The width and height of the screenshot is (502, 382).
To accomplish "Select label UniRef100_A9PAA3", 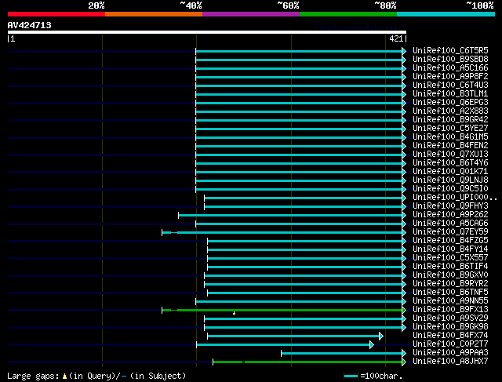I will click(x=450, y=353).
